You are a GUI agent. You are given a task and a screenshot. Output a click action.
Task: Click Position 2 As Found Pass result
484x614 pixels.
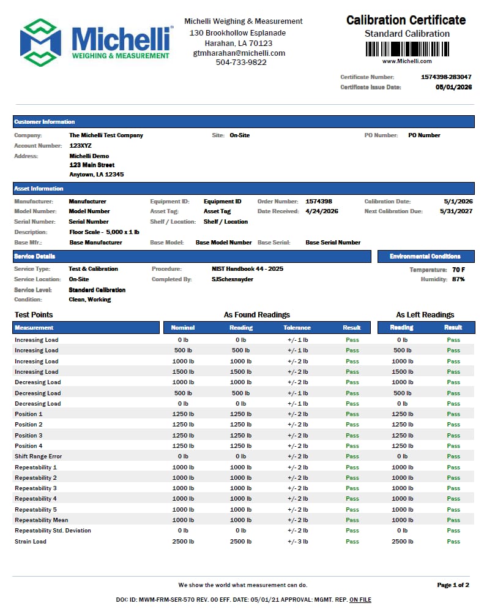352,425
